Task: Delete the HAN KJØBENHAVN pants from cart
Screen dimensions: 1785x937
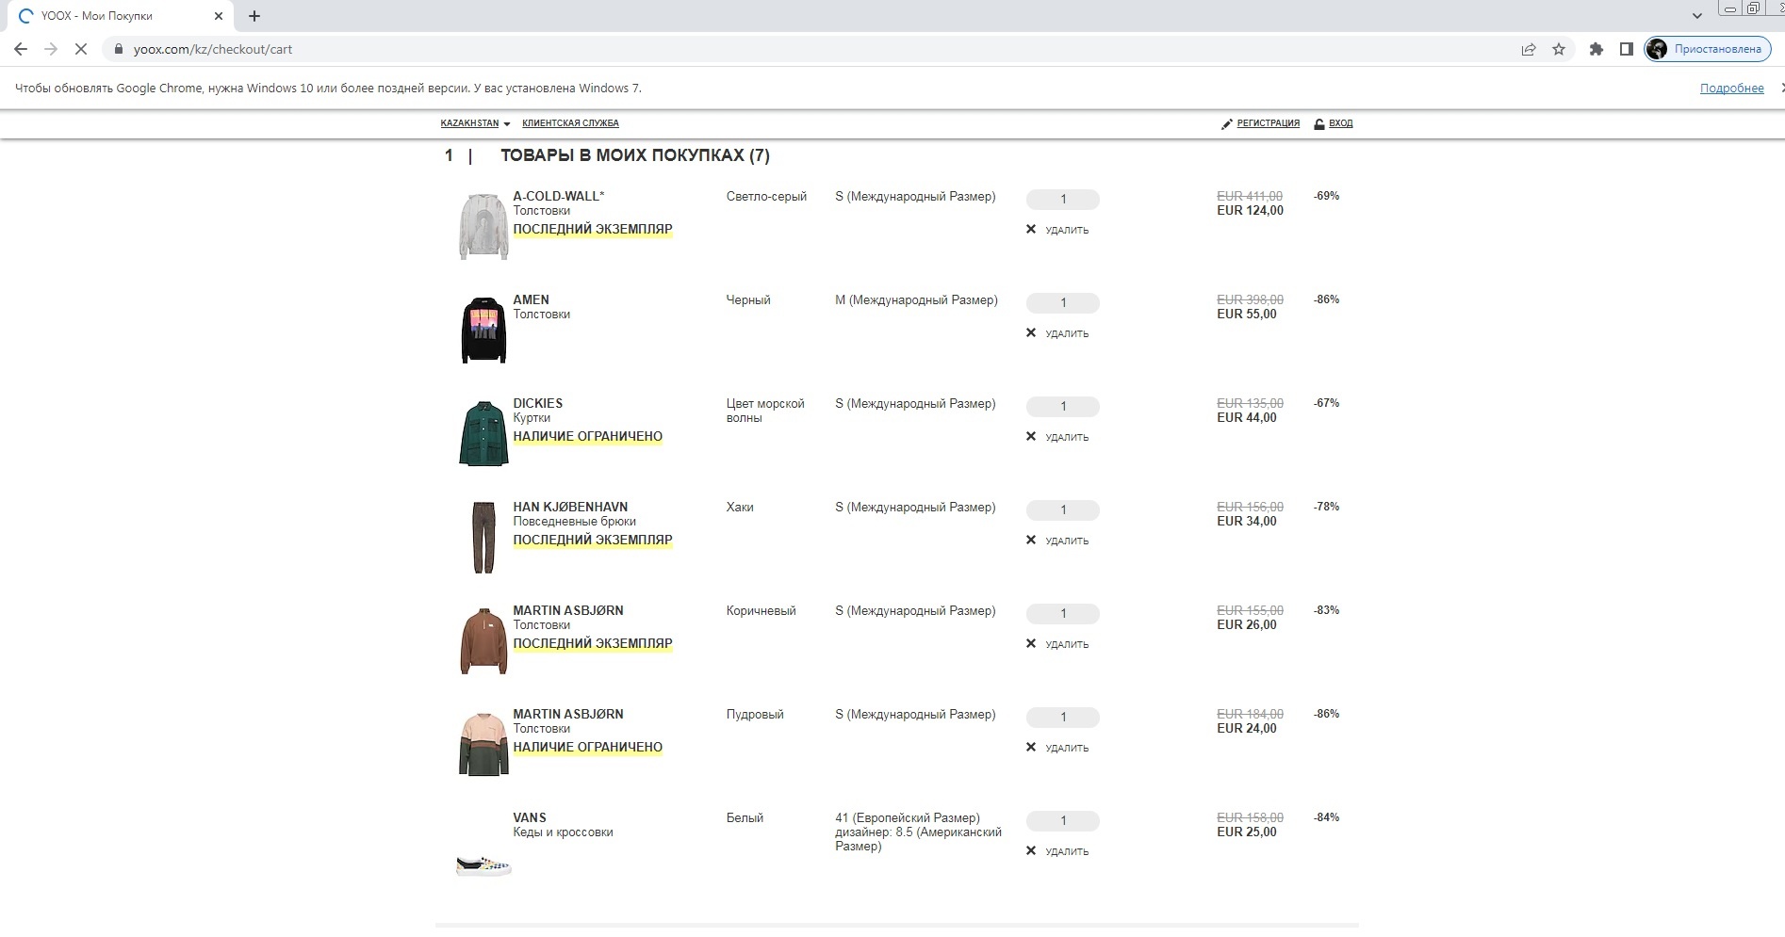Action: [x=1057, y=541]
